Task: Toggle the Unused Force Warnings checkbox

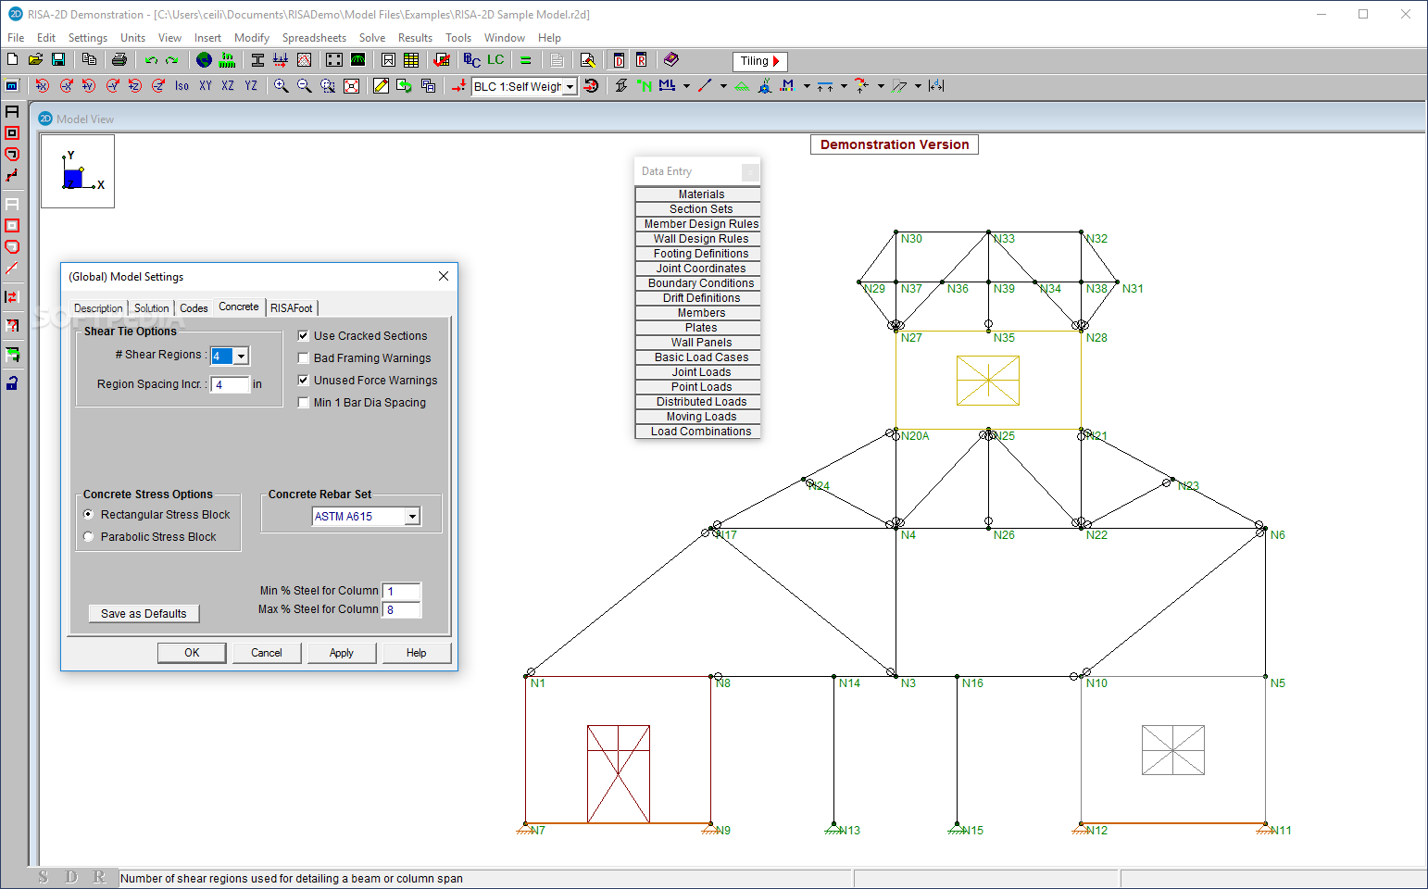Action: pos(303,380)
